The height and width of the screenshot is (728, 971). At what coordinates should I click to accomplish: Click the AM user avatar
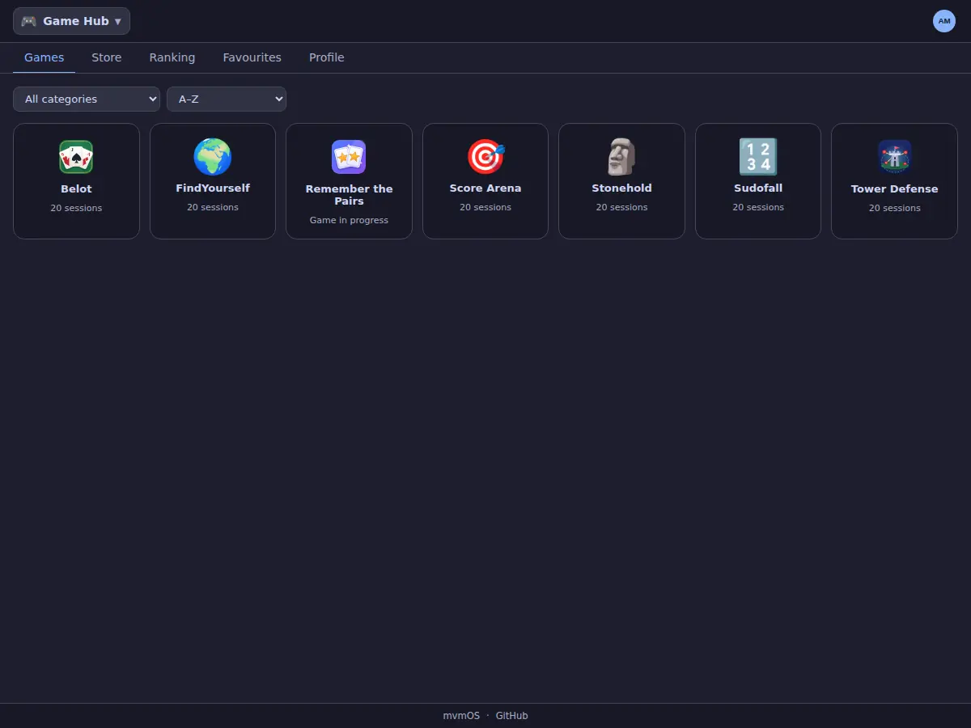(944, 21)
